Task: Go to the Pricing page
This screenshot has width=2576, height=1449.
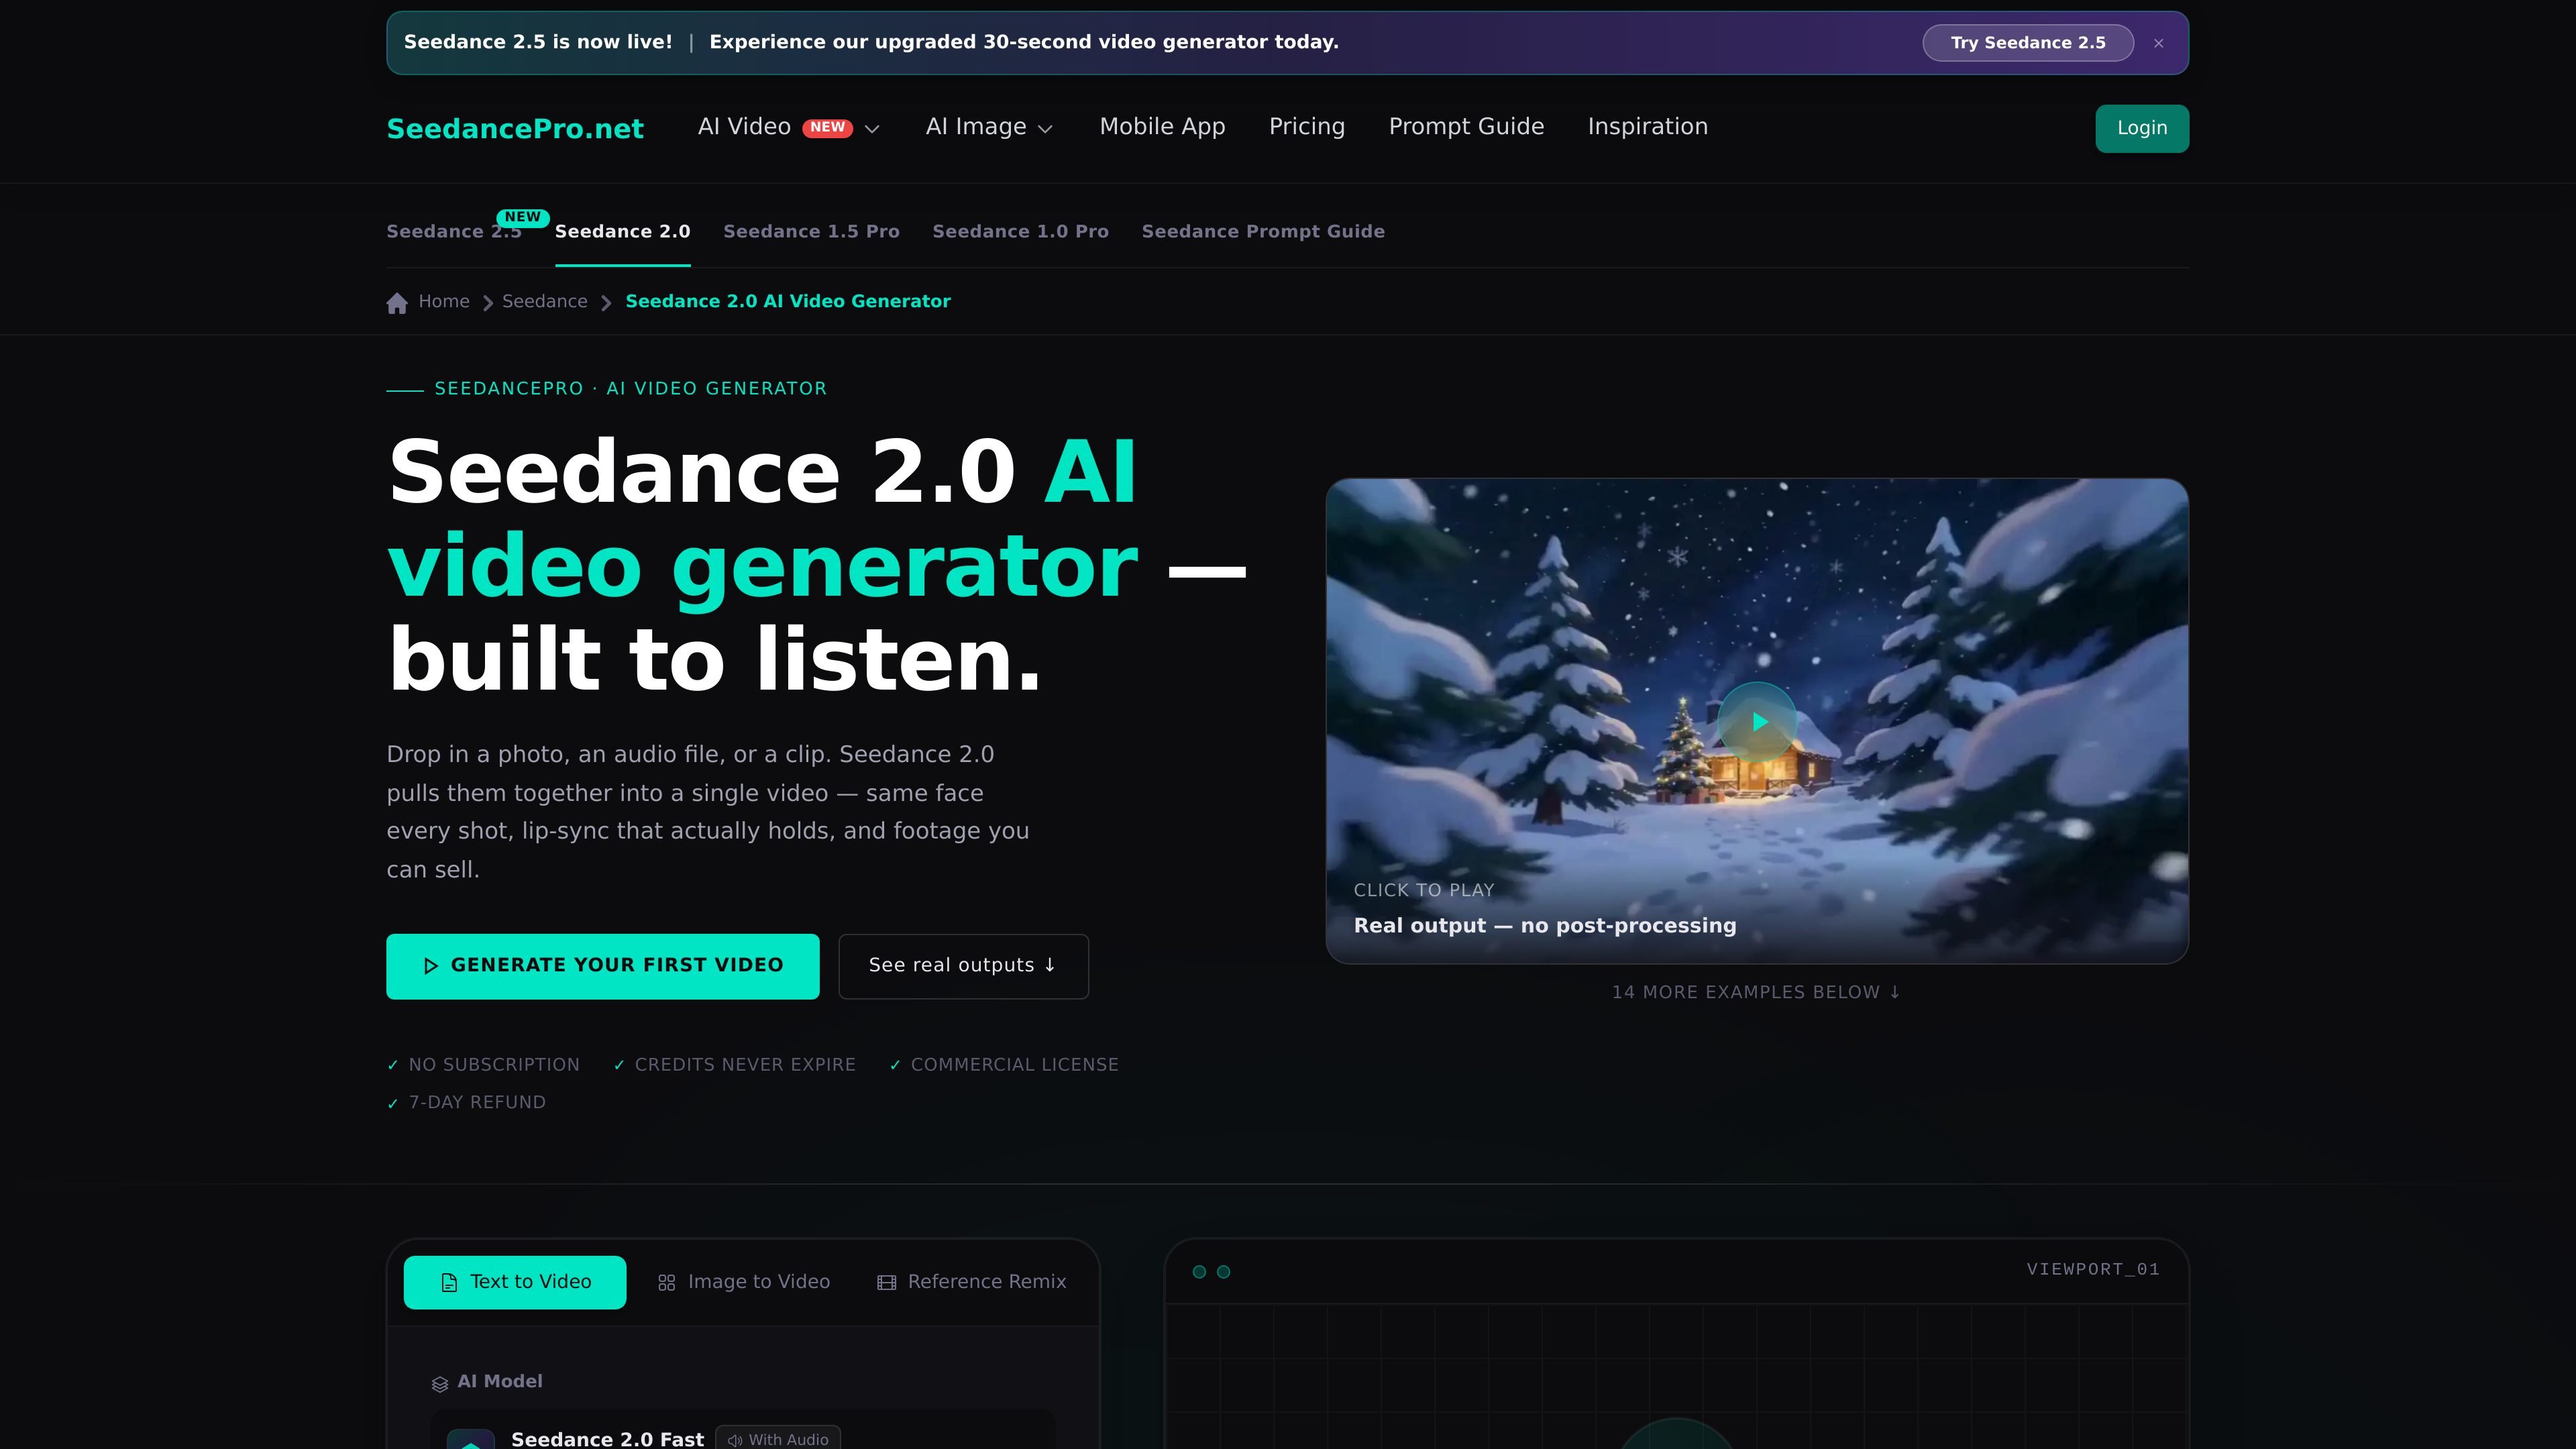Action: [x=1306, y=127]
